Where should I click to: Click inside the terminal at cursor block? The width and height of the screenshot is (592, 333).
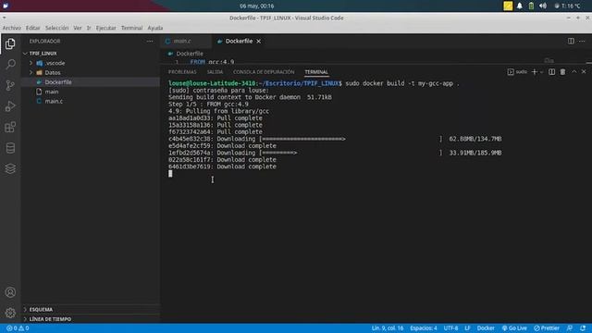[170, 173]
